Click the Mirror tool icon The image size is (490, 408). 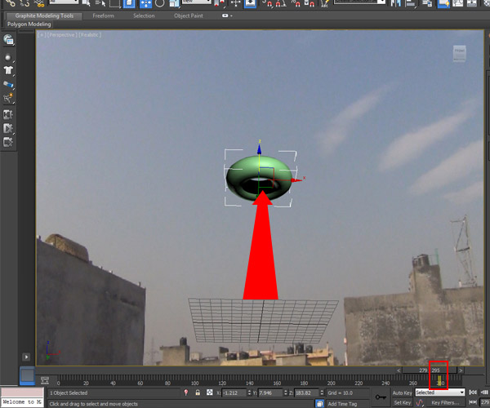tap(395, 3)
